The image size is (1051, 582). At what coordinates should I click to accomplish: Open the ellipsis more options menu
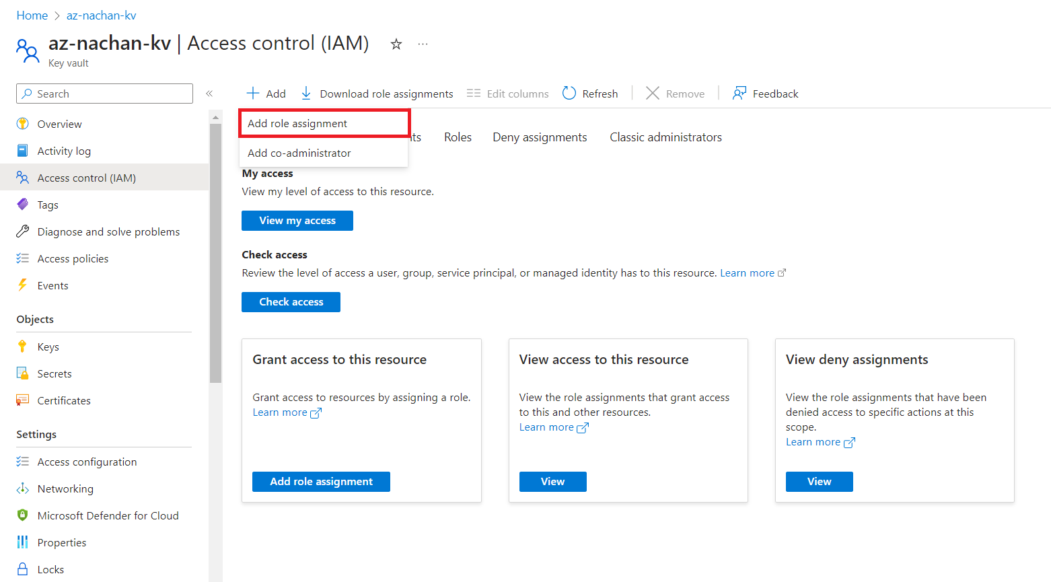[x=423, y=44]
